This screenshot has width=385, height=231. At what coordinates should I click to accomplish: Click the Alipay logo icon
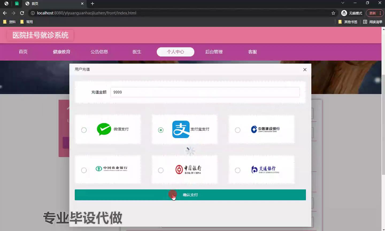[x=181, y=129]
